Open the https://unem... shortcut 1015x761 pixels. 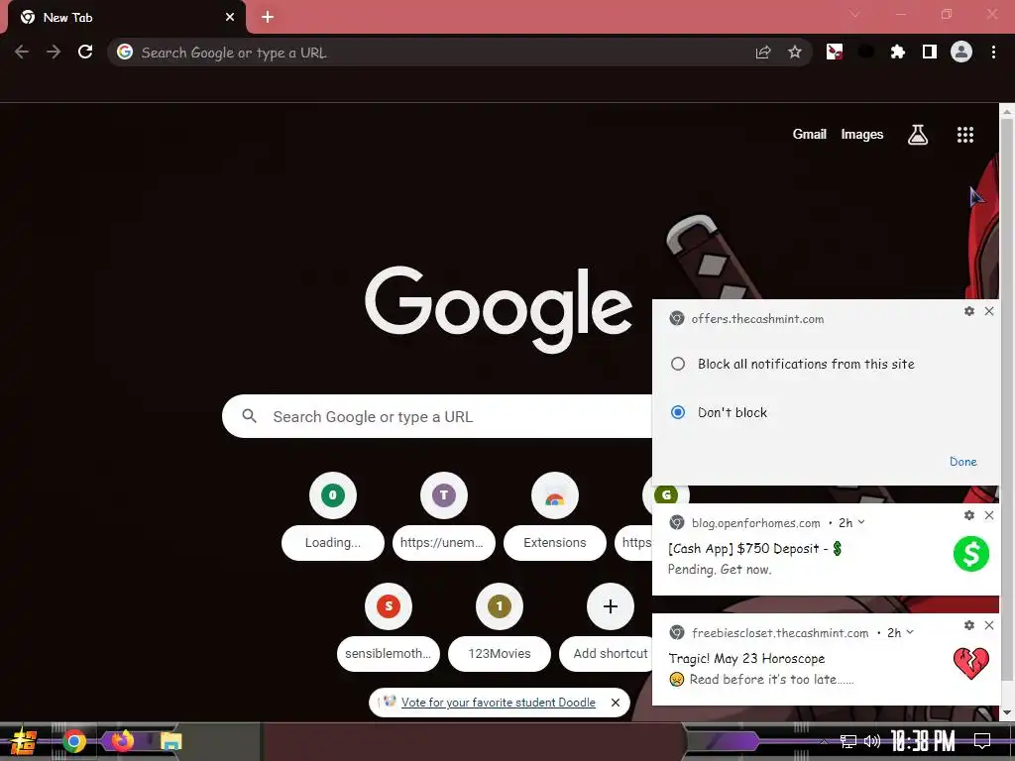click(x=443, y=515)
